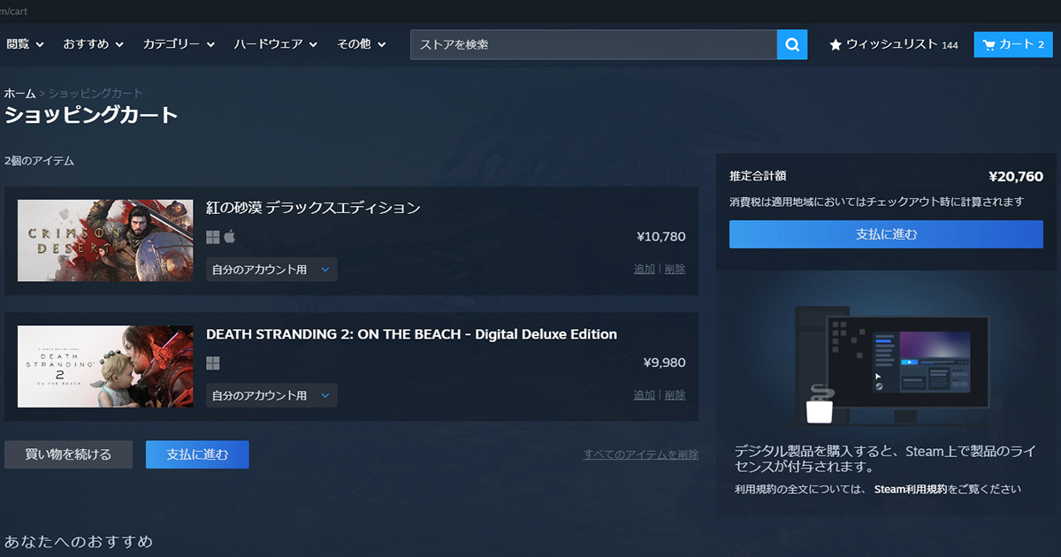The height and width of the screenshot is (557, 1061).
Task: Click the store search input field
Action: (592, 44)
